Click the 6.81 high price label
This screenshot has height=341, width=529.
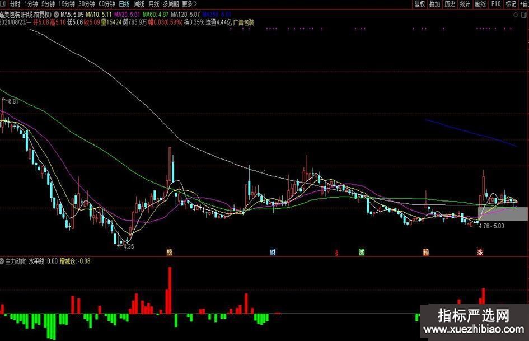pyautogui.click(x=13, y=101)
